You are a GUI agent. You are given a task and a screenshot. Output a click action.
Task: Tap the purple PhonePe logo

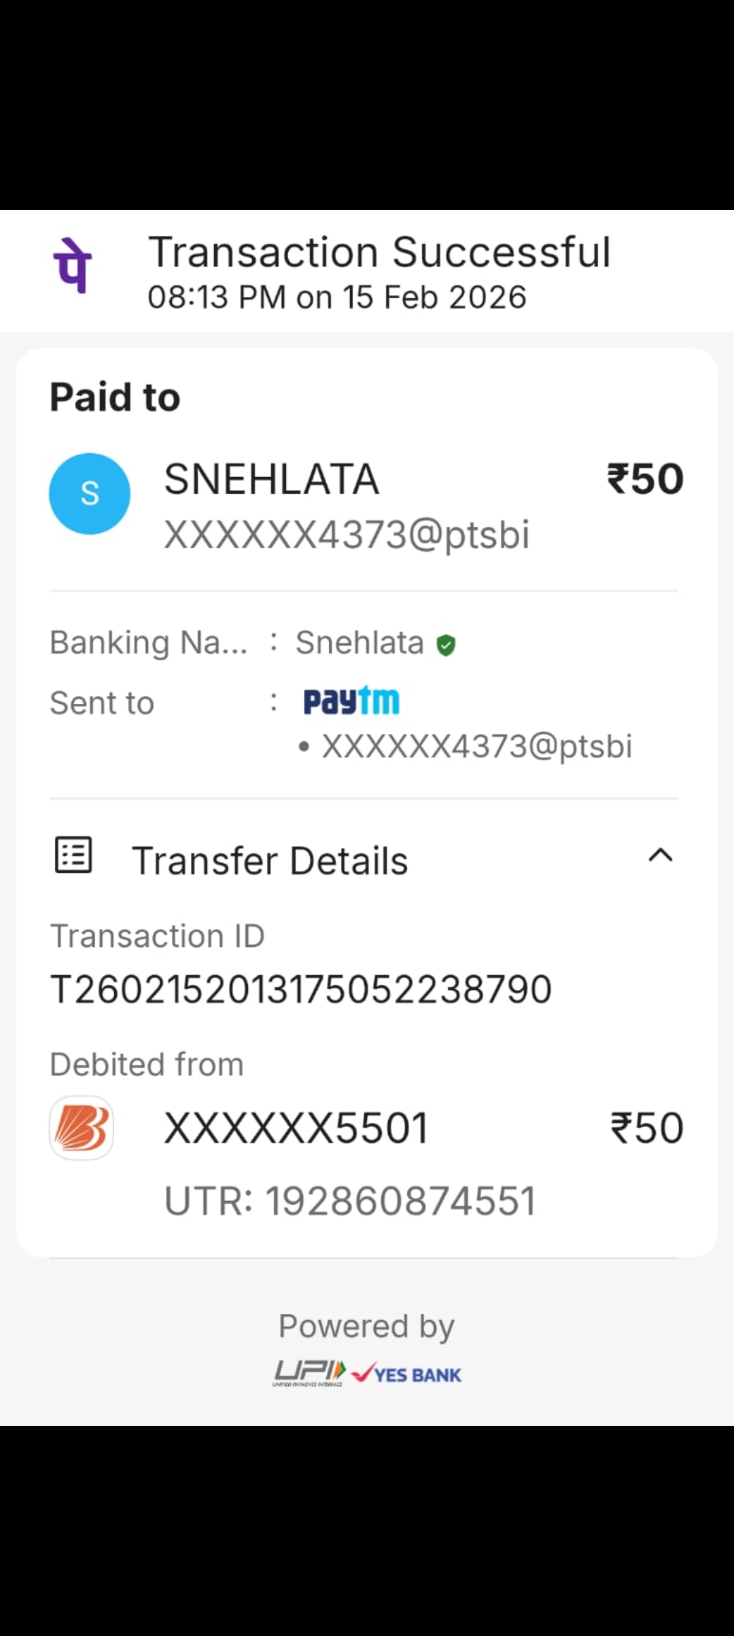[73, 266]
